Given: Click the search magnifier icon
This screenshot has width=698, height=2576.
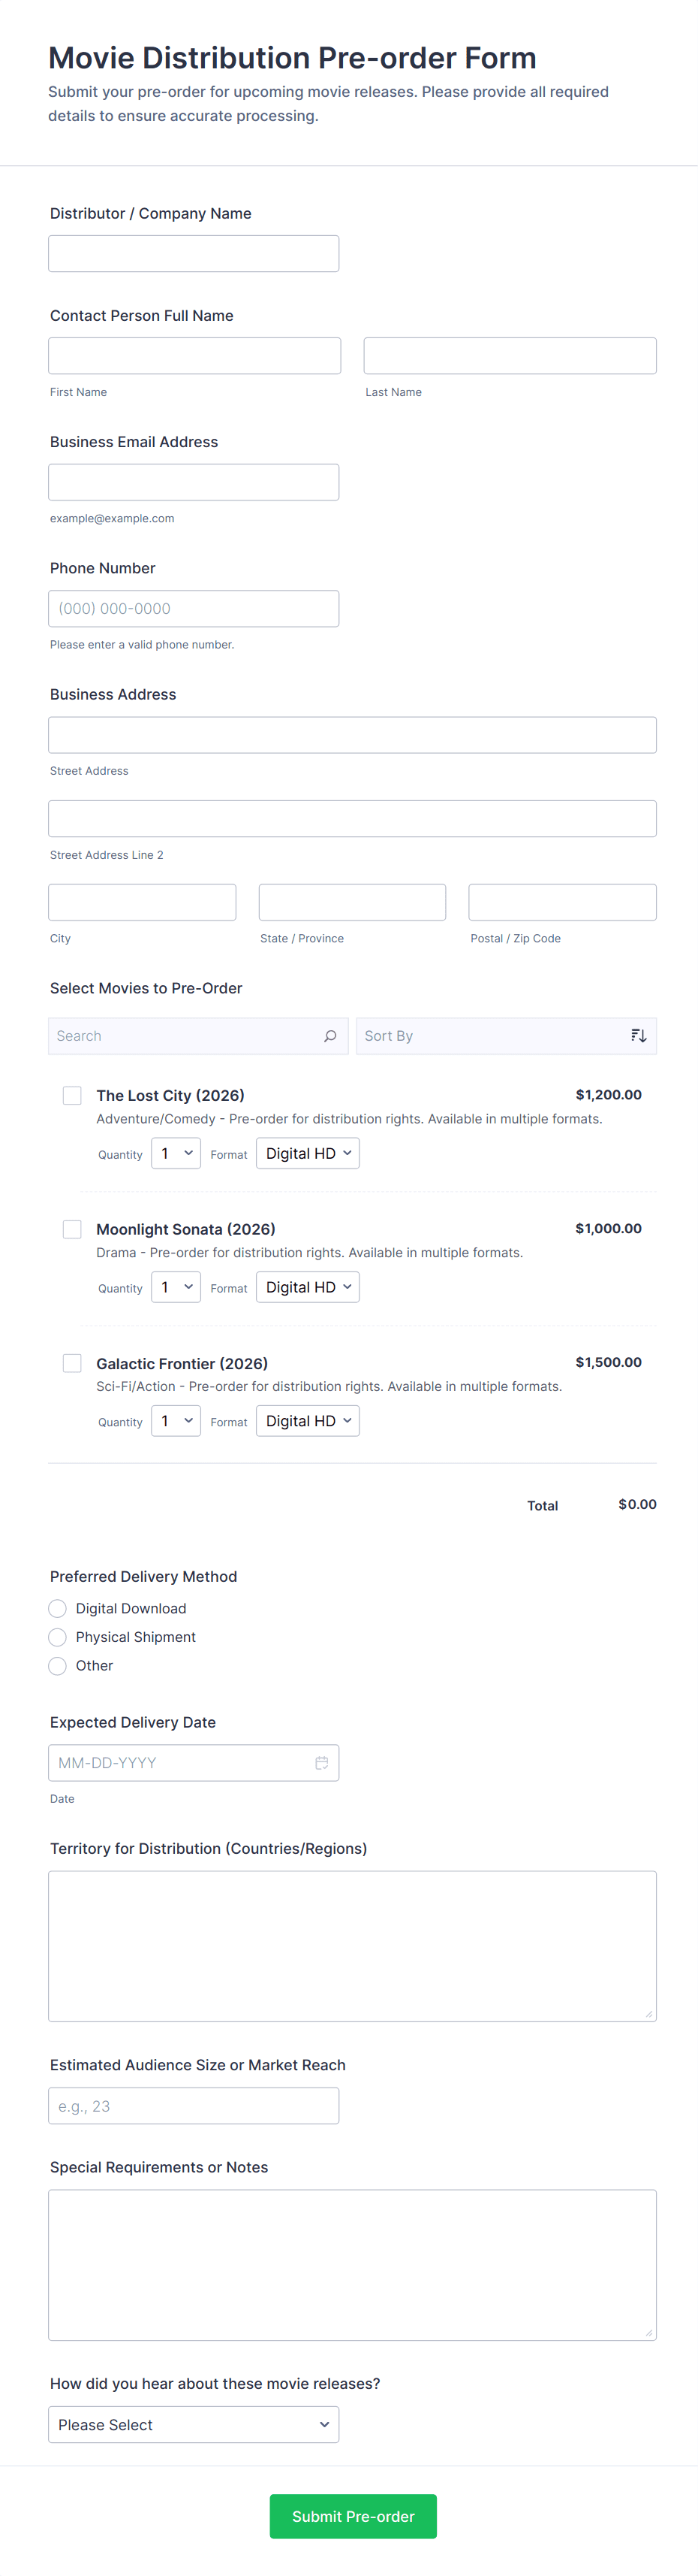Looking at the screenshot, I should (330, 1036).
